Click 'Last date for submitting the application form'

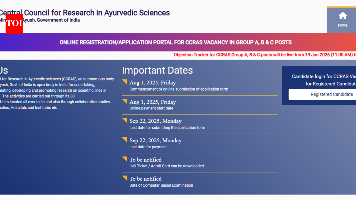click(x=167, y=127)
